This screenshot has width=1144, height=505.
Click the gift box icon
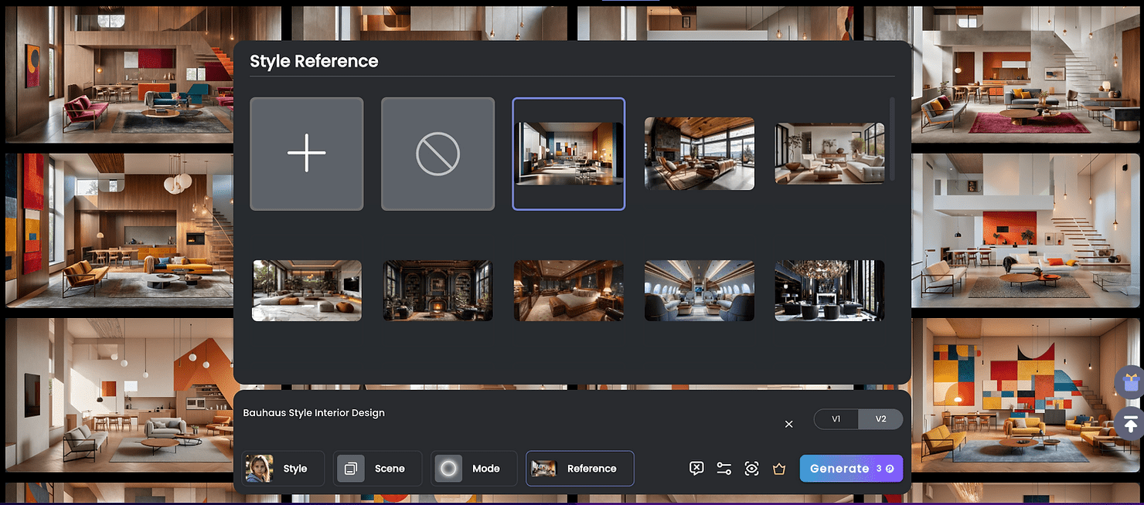(x=1129, y=381)
